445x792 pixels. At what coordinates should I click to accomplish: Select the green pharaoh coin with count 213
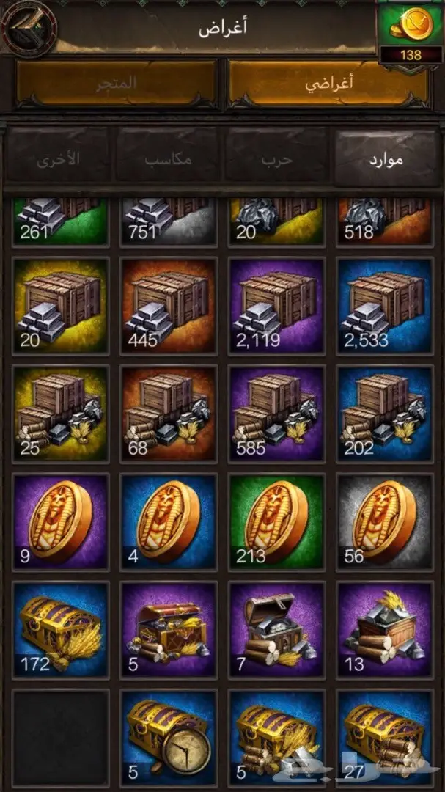pos(277,522)
